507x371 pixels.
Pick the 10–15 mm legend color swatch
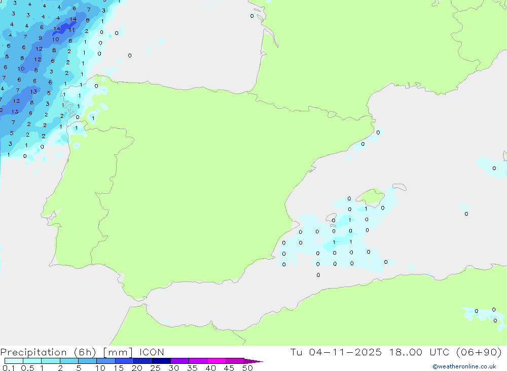[106, 361]
